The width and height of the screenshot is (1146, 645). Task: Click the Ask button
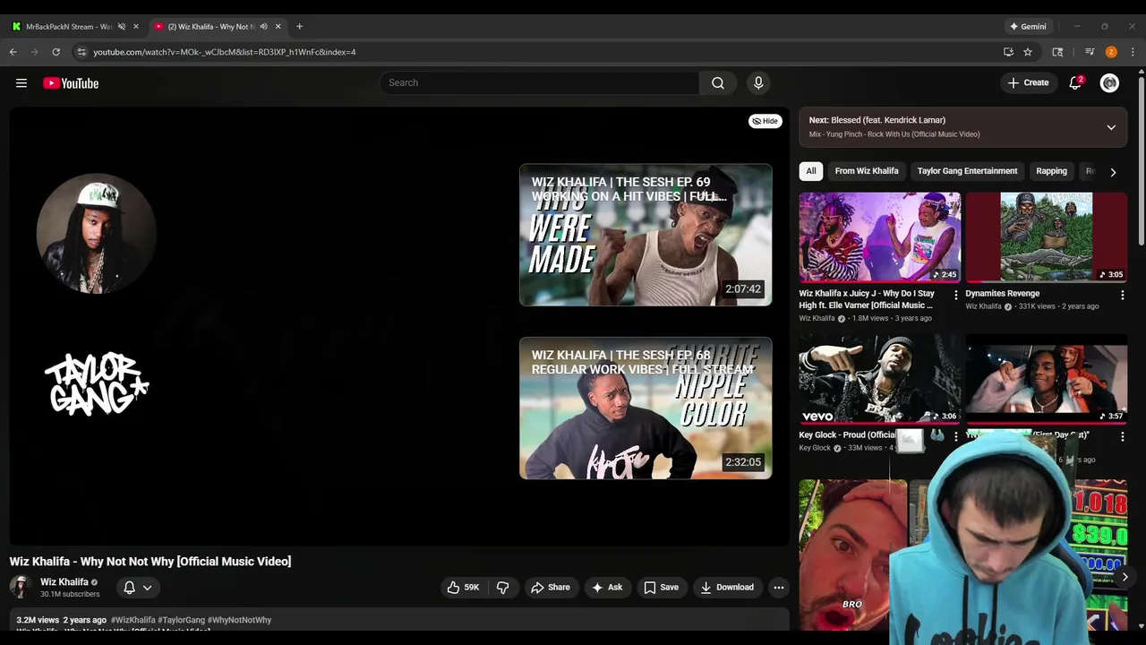coord(607,588)
